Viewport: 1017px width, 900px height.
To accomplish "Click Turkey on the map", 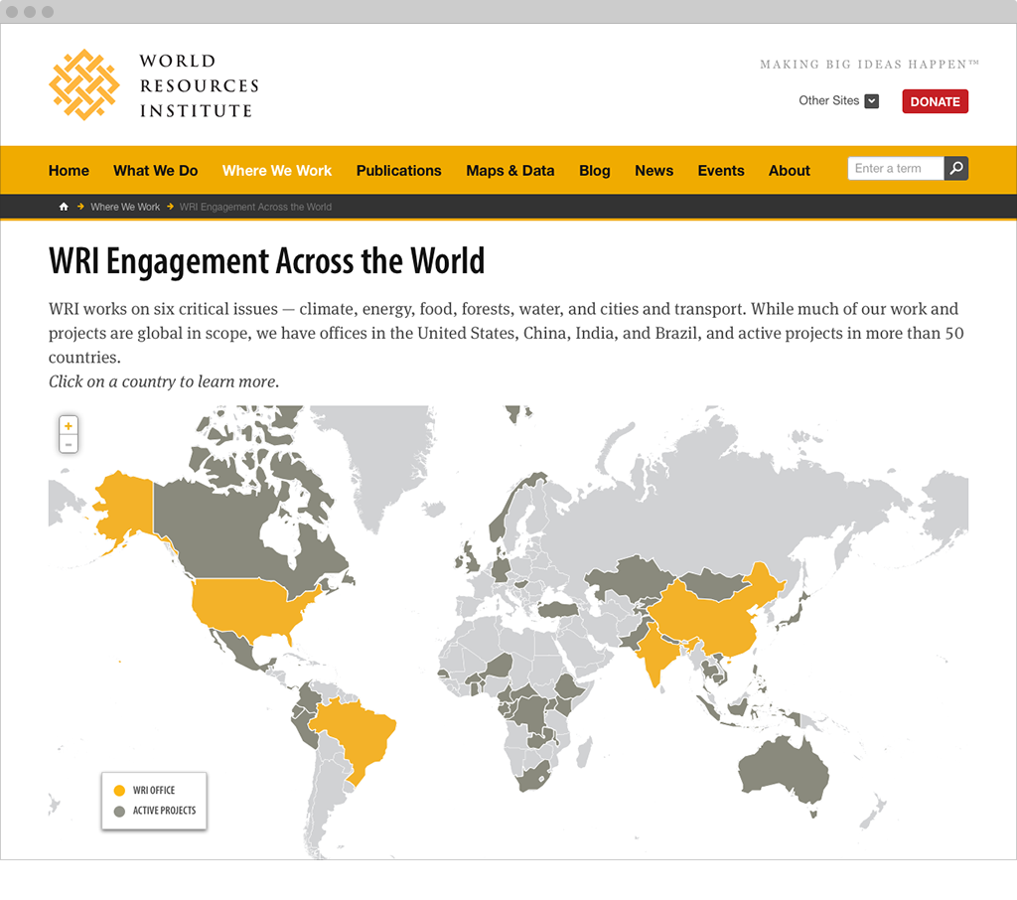I will point(559,609).
